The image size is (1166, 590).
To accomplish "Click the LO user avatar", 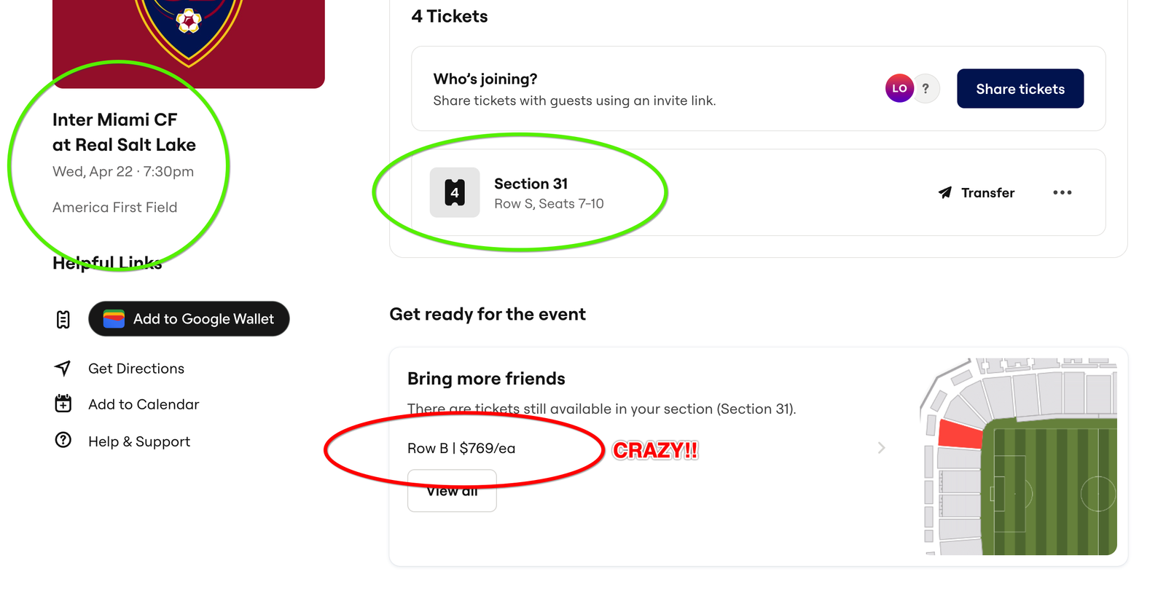I will [899, 88].
